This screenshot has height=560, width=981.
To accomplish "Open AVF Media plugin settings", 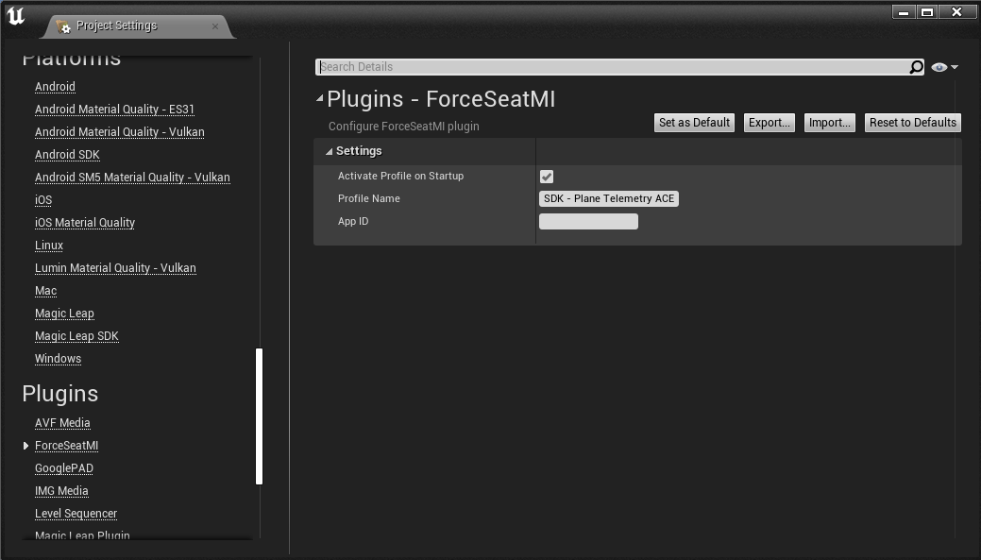I will click(62, 423).
